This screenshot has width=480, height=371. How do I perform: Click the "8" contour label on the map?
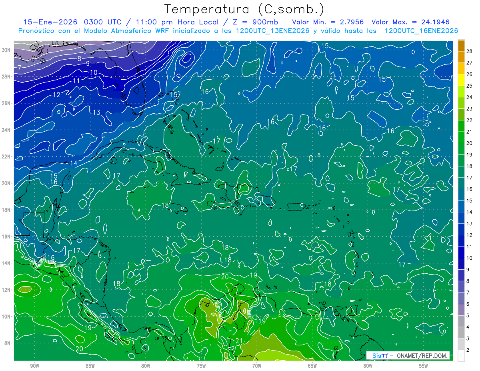pos(80,59)
